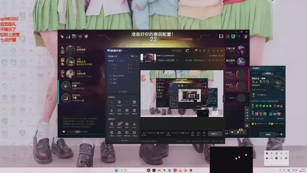Switch to landscape mode (横屏) in companion
This screenshot has height=173, width=307.
click(132, 56)
